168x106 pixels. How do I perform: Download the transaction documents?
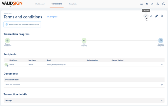click(x=151, y=16)
